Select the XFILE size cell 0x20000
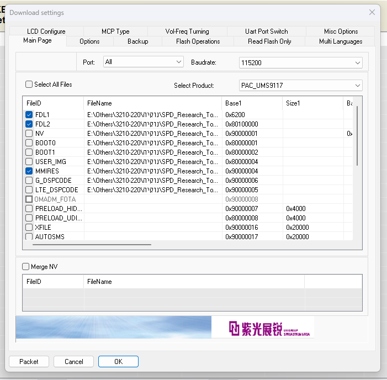 tap(312, 228)
